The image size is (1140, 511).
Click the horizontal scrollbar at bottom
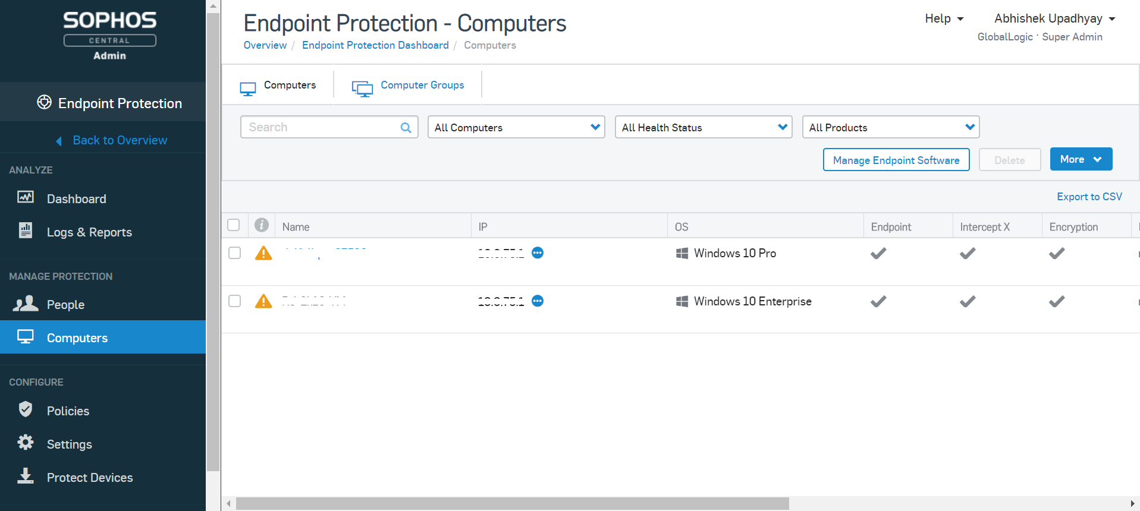point(512,504)
